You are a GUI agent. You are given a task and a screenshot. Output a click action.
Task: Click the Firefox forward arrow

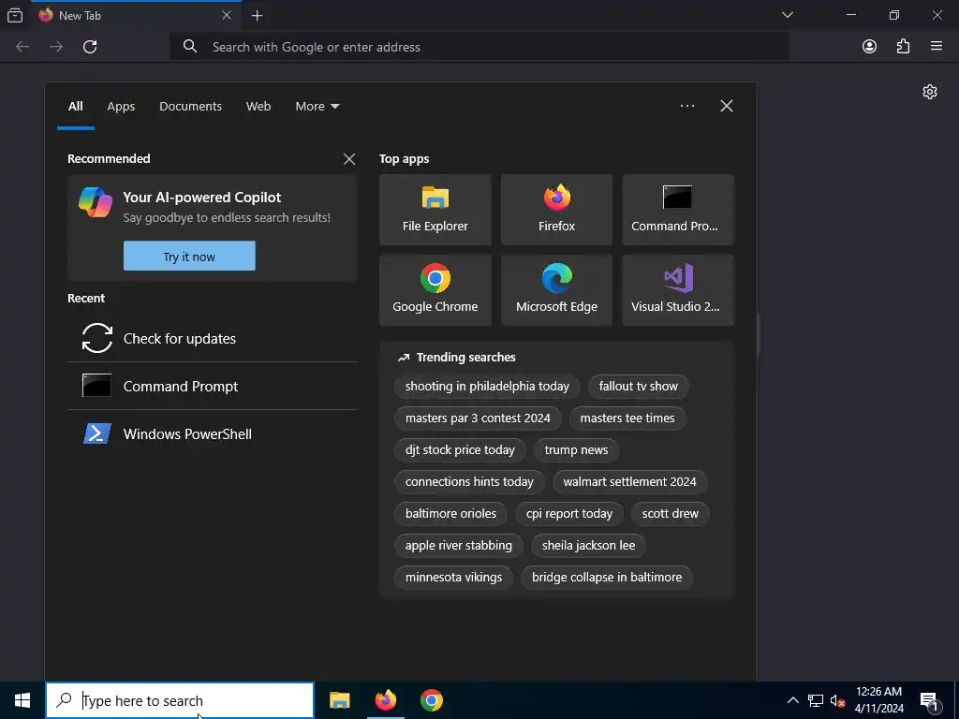56,47
